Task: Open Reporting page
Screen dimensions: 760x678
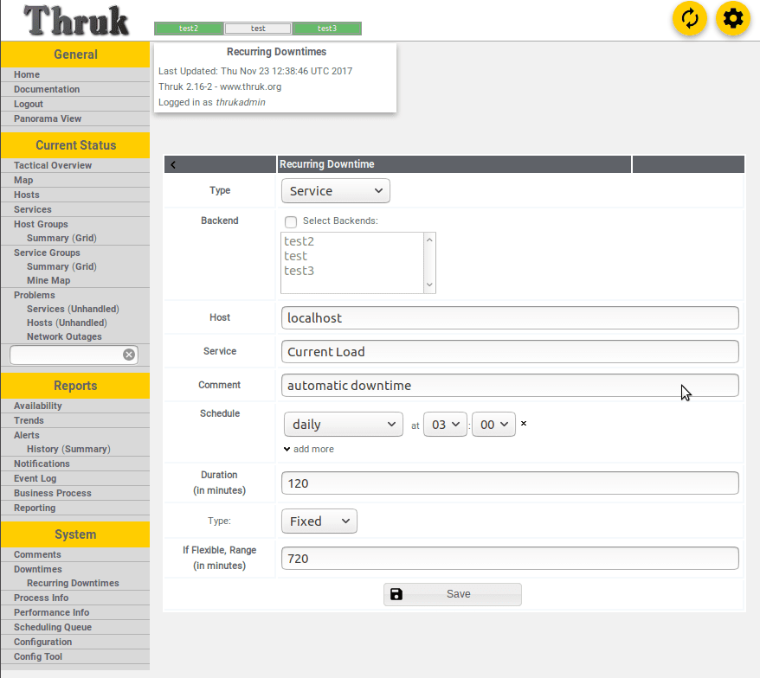Action: coord(35,508)
